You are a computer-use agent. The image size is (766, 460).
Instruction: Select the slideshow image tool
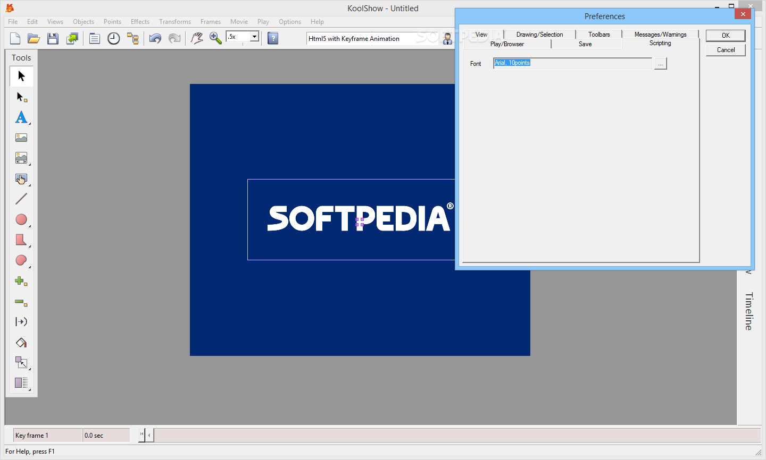[21, 158]
